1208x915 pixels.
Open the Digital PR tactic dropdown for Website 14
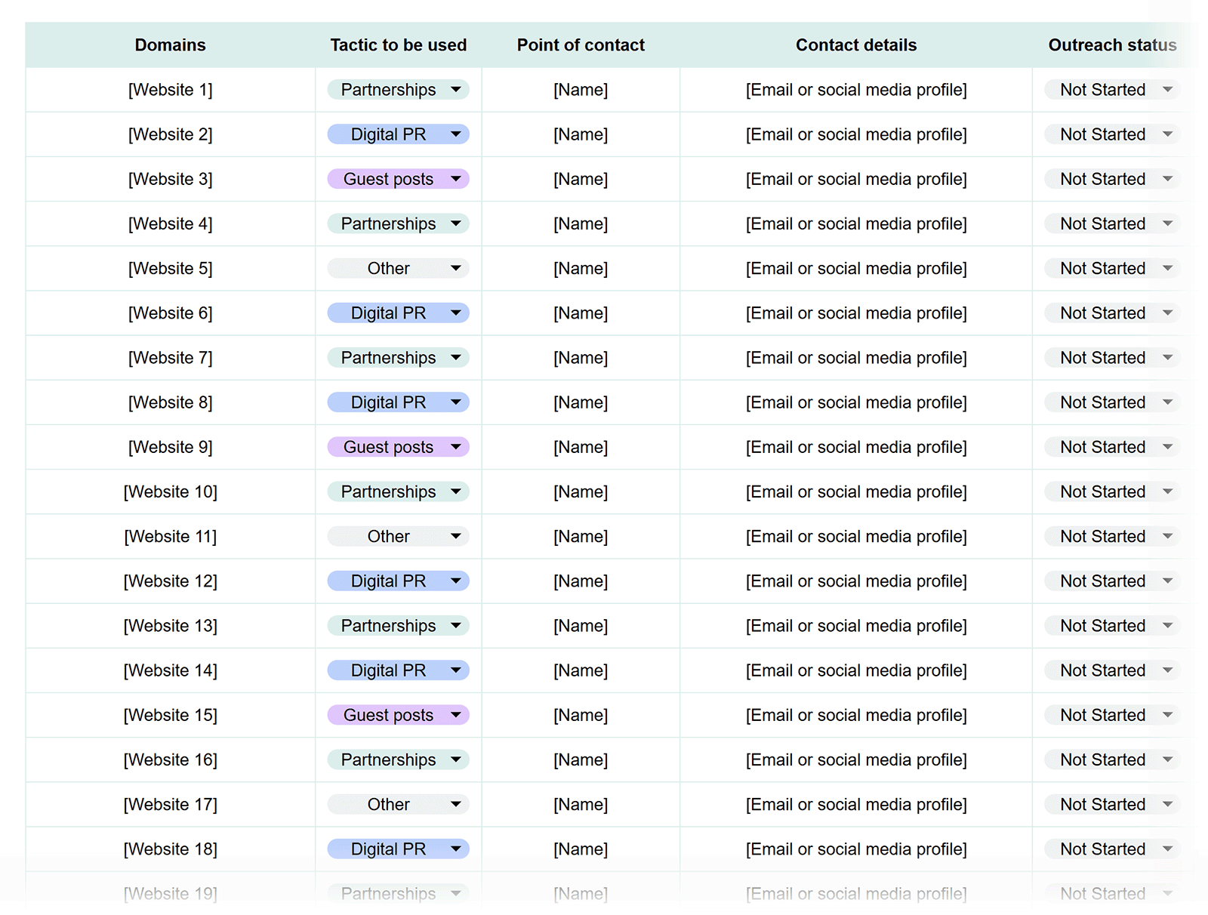(x=398, y=670)
